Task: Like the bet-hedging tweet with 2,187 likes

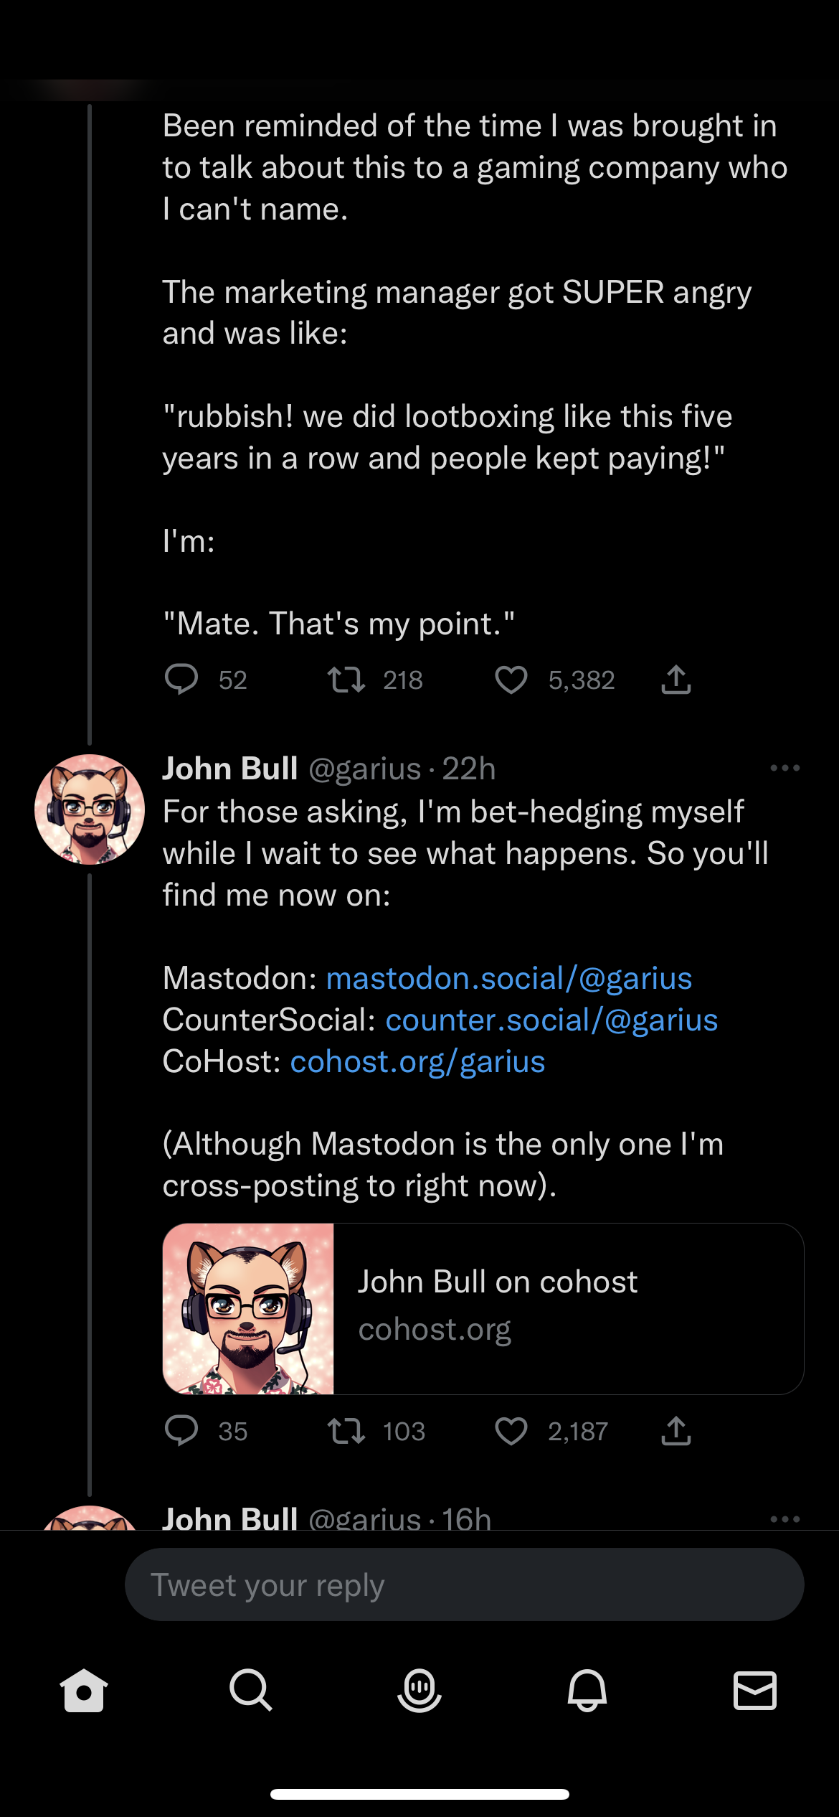Action: [x=511, y=1431]
